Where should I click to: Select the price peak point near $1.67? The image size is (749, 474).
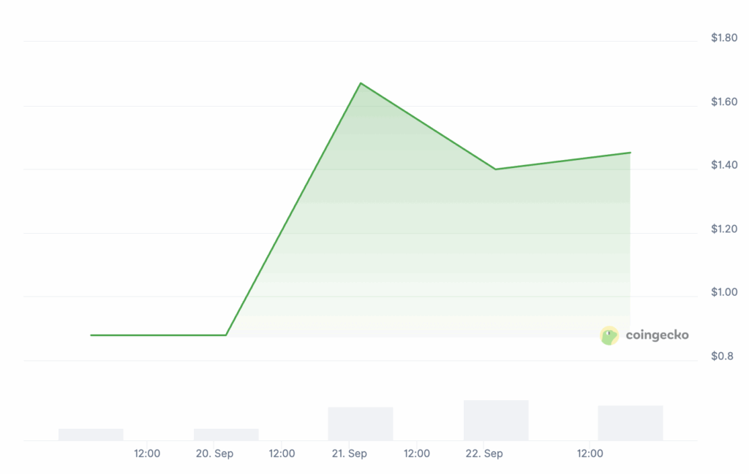361,83
